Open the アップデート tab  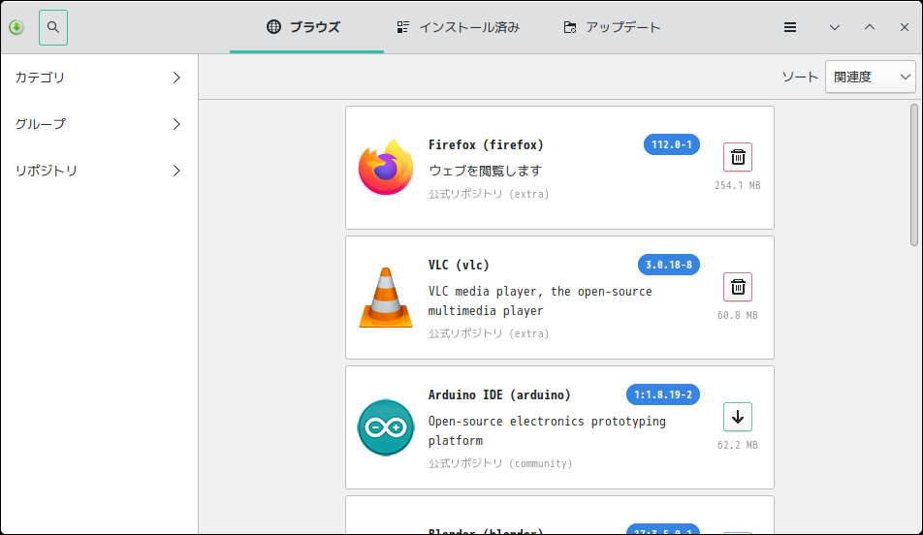[612, 27]
